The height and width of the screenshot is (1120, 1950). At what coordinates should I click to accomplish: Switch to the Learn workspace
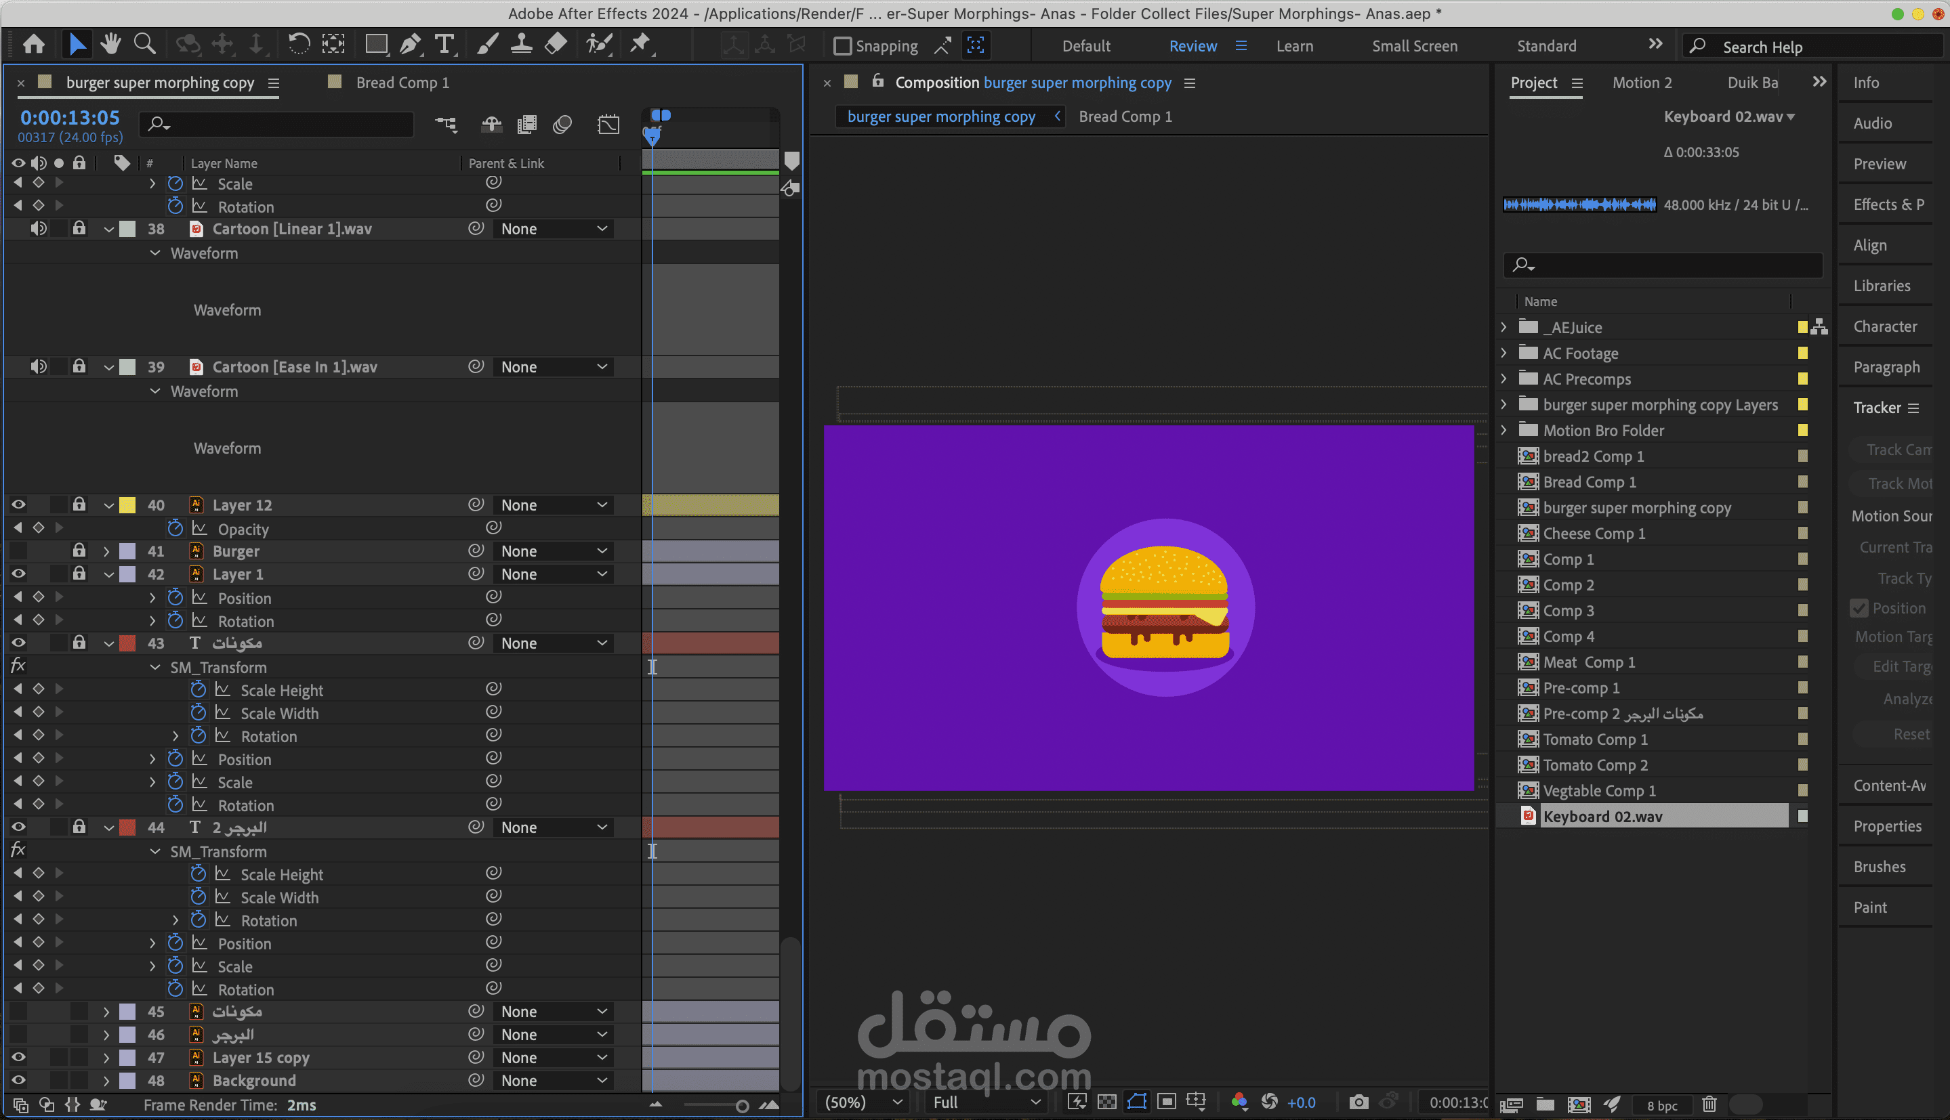1294,46
